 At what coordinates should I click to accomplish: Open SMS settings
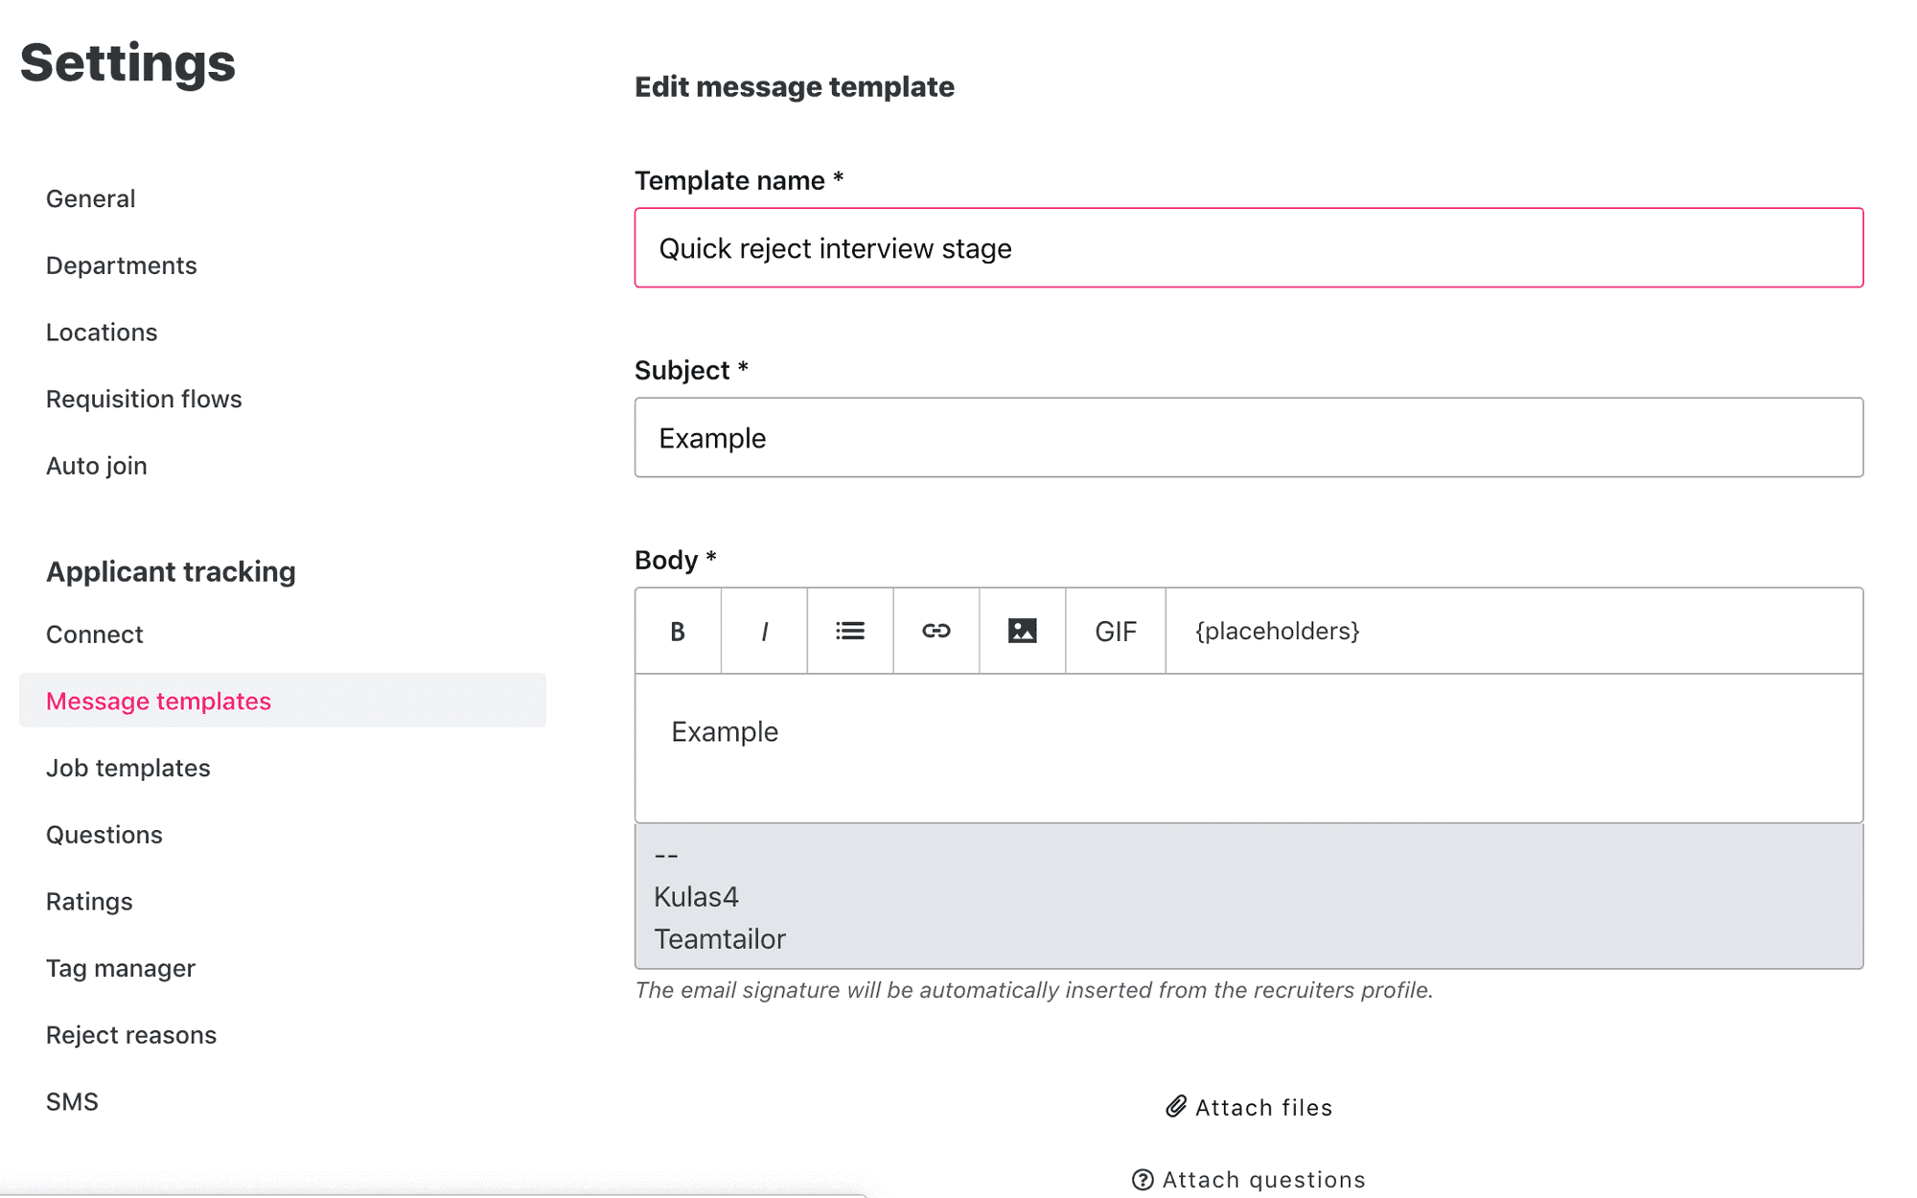[x=72, y=1101]
